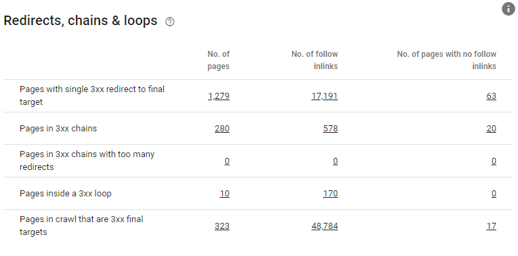Screen dimensions: 518x256
Task: Click no-follow-inlinks zero in 3xx loop row
Action: (494, 194)
